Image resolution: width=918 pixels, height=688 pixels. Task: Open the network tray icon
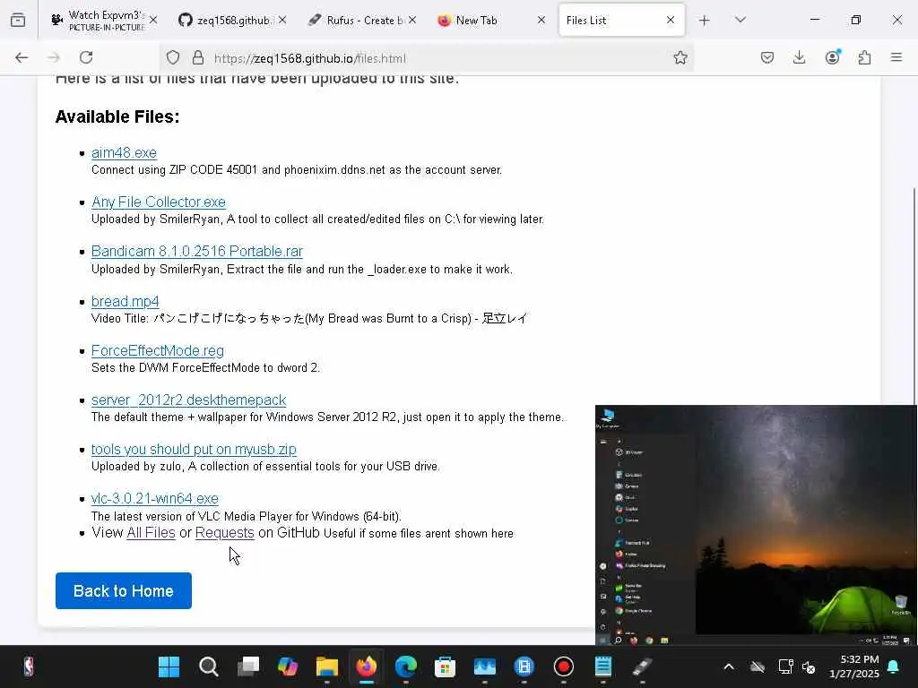(785, 666)
